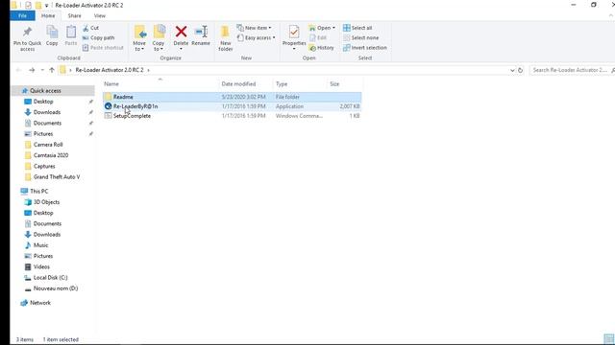Click Re-Loader Activator 2.0 RC 2 breadcrumb
This screenshot has height=345, width=615.
coord(110,70)
